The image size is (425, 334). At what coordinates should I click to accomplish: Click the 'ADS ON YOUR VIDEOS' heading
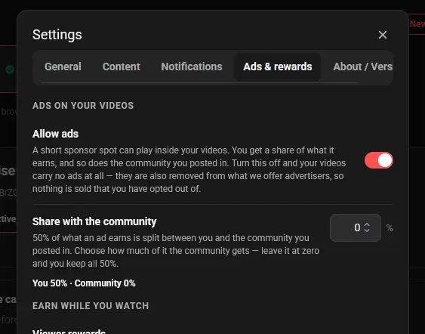coord(83,106)
